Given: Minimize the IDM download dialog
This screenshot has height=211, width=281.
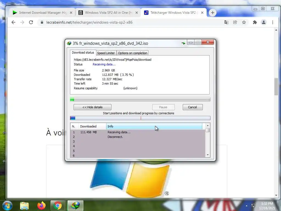Looking at the screenshot, I should [191, 42].
